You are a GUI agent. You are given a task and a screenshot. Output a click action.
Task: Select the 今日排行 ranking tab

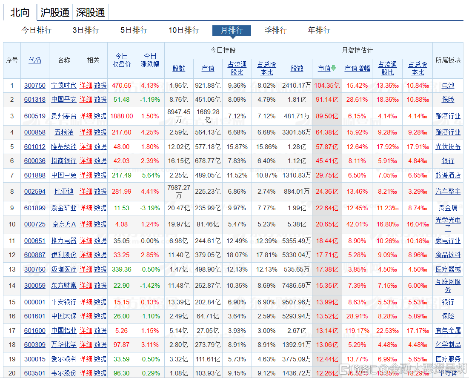tap(37, 30)
